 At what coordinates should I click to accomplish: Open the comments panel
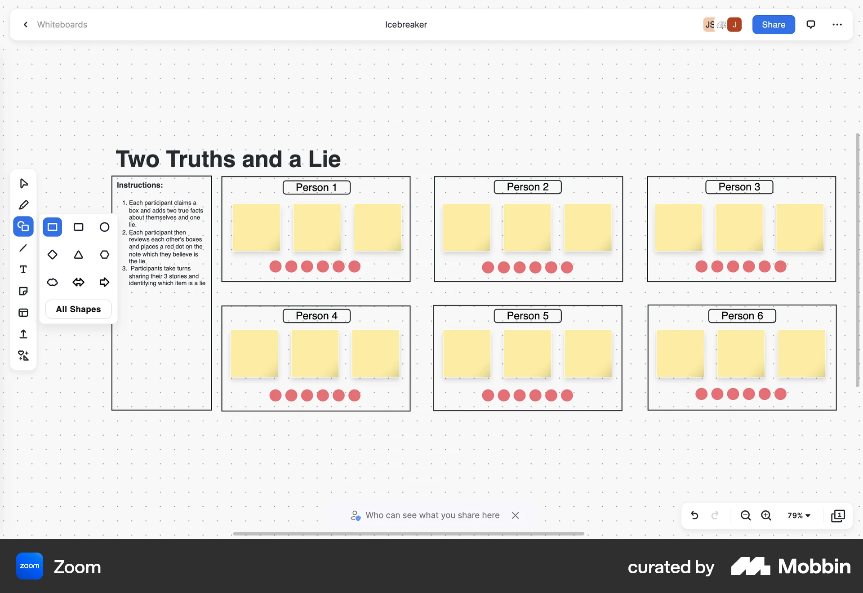coord(811,25)
